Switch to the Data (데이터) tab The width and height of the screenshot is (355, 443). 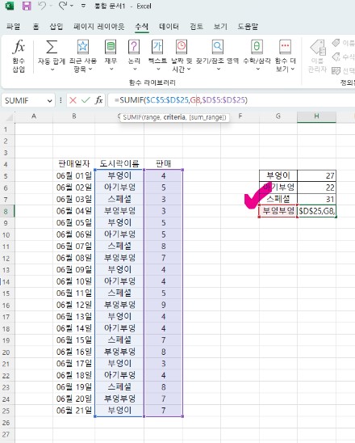pos(169,27)
